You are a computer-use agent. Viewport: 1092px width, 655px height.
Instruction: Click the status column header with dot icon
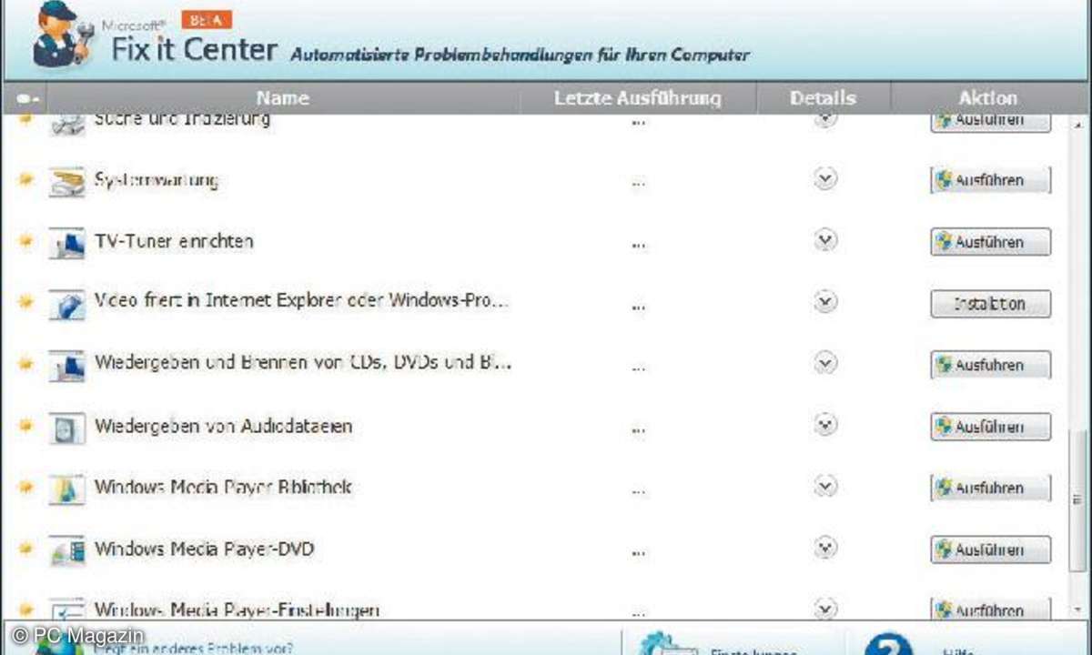(x=25, y=98)
